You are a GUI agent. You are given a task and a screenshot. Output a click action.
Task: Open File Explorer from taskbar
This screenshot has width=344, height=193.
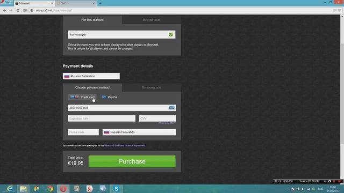(23, 189)
